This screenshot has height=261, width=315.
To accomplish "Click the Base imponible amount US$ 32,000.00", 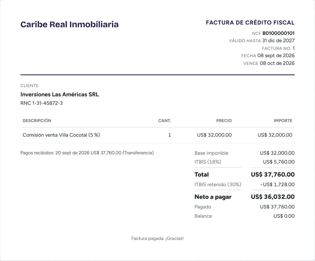I will tap(277, 153).
